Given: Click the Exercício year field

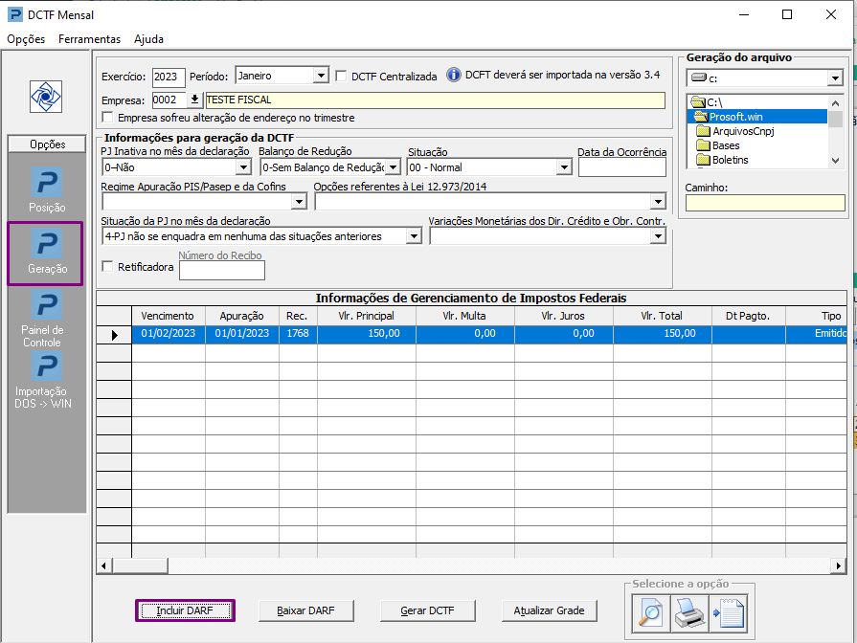Looking at the screenshot, I should point(169,77).
